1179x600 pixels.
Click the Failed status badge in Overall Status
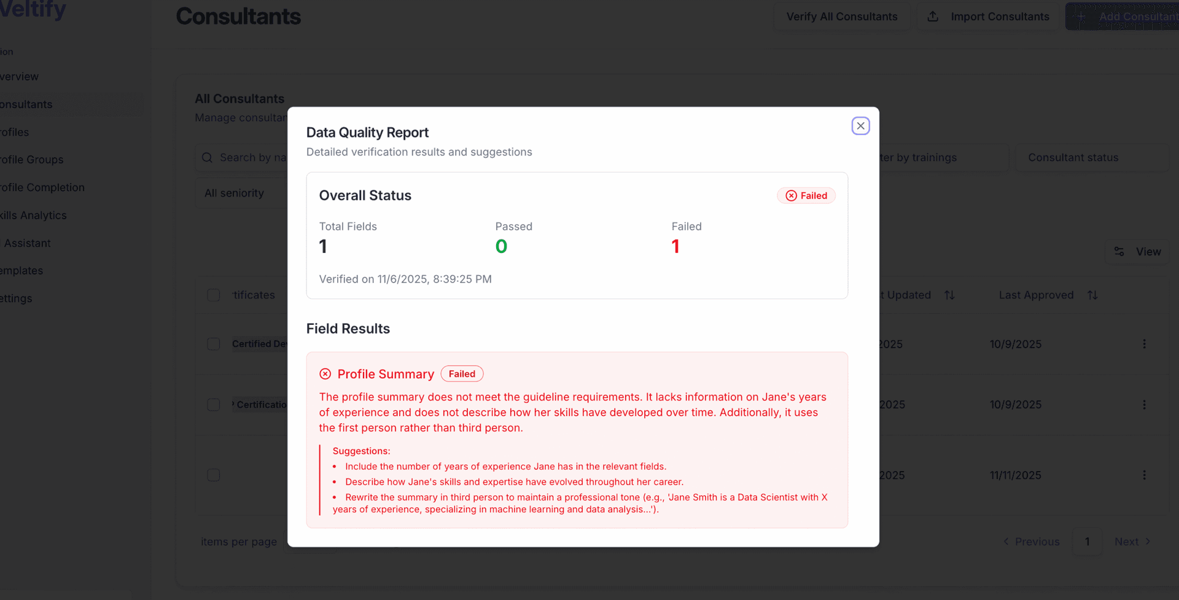[806, 195]
